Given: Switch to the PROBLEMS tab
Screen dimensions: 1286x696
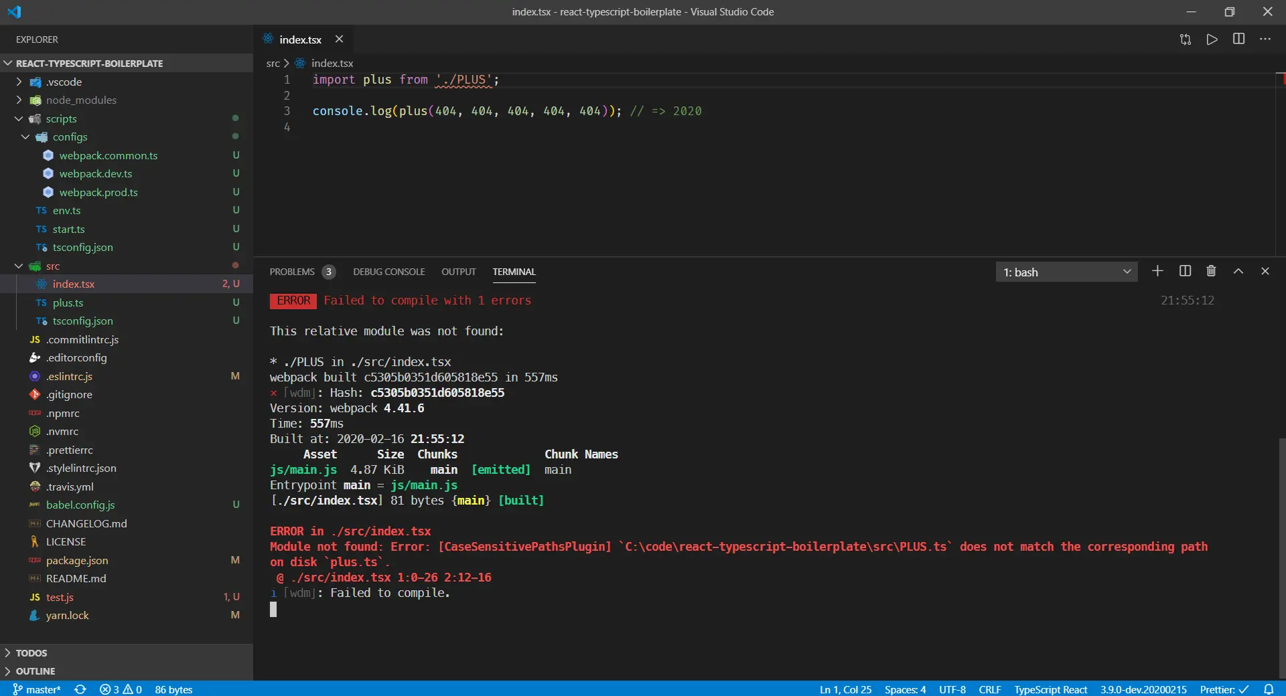Looking at the screenshot, I should (x=292, y=272).
